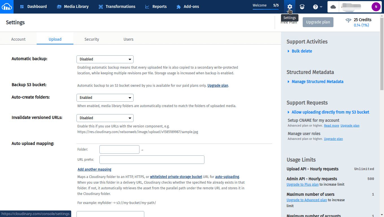The image size is (384, 217).
Task: Click the Folder mapping input field
Action: click(119, 149)
